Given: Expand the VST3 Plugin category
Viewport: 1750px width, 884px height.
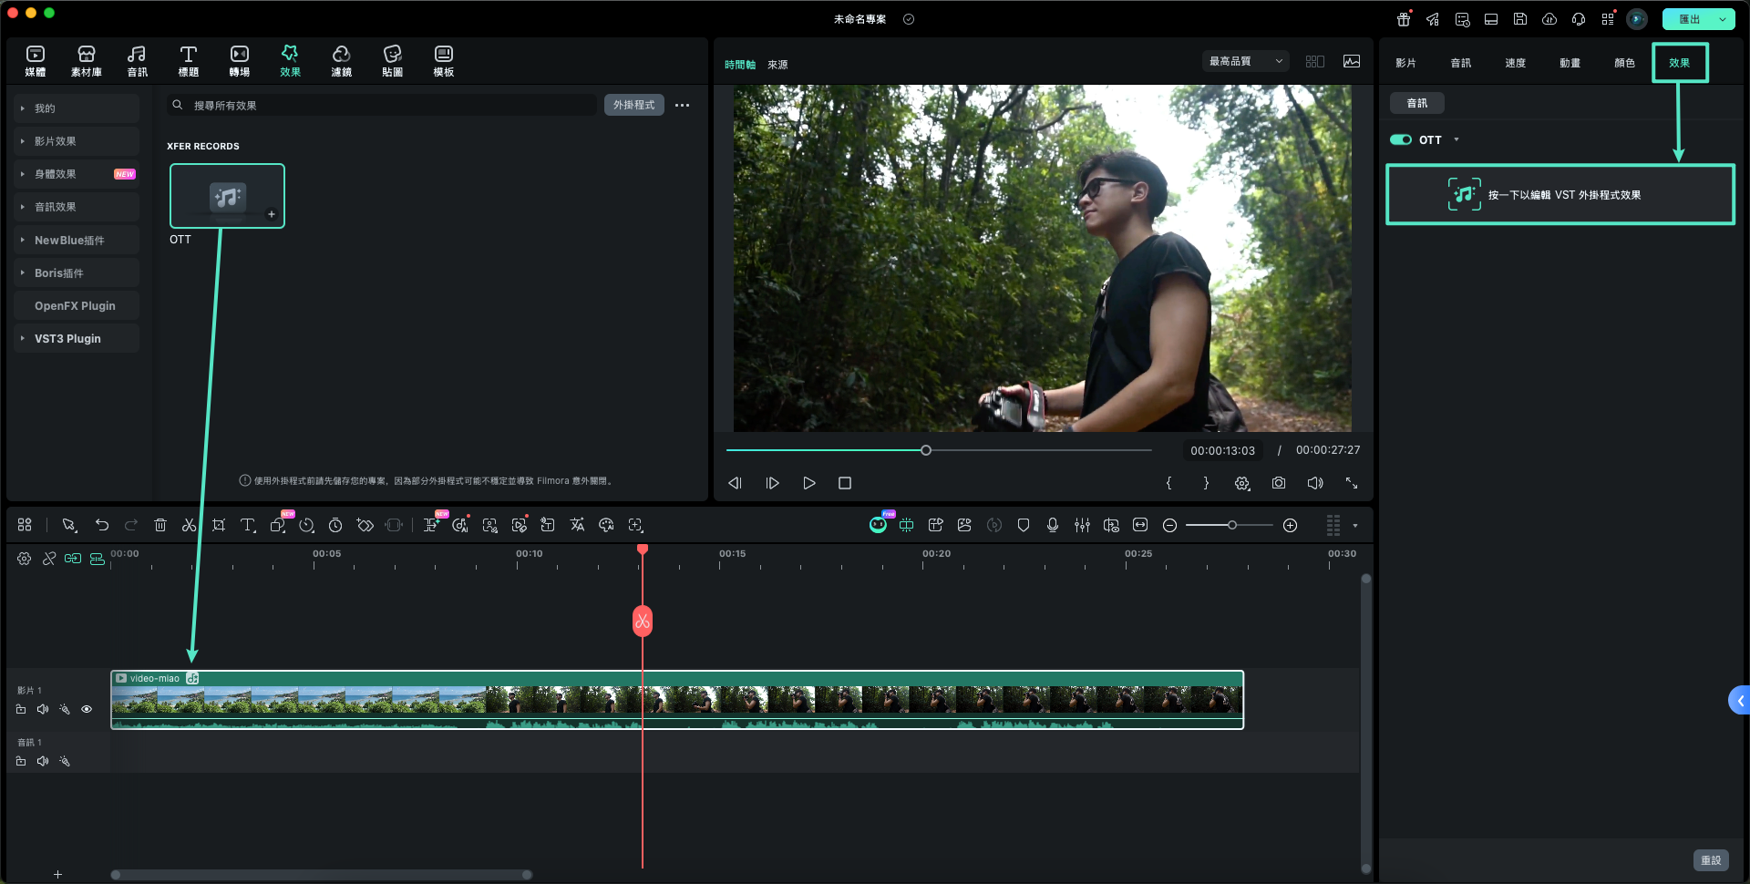Looking at the screenshot, I should (67, 338).
